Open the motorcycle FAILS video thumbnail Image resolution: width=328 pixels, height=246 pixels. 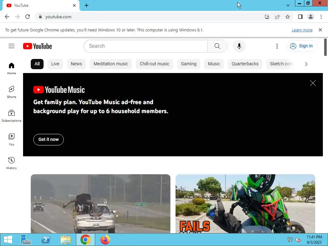tap(245, 203)
